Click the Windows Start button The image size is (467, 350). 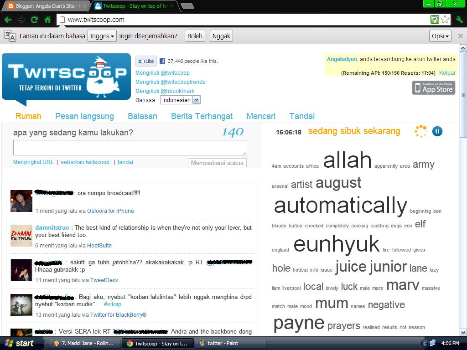click(19, 344)
